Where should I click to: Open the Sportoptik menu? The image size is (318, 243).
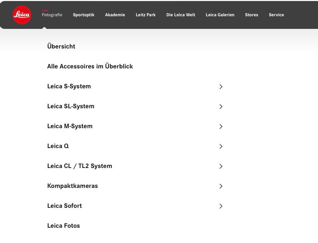coord(83,15)
